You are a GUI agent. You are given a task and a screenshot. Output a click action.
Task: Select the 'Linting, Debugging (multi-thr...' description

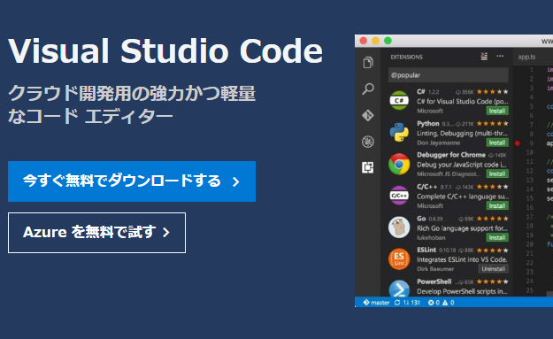tap(463, 133)
